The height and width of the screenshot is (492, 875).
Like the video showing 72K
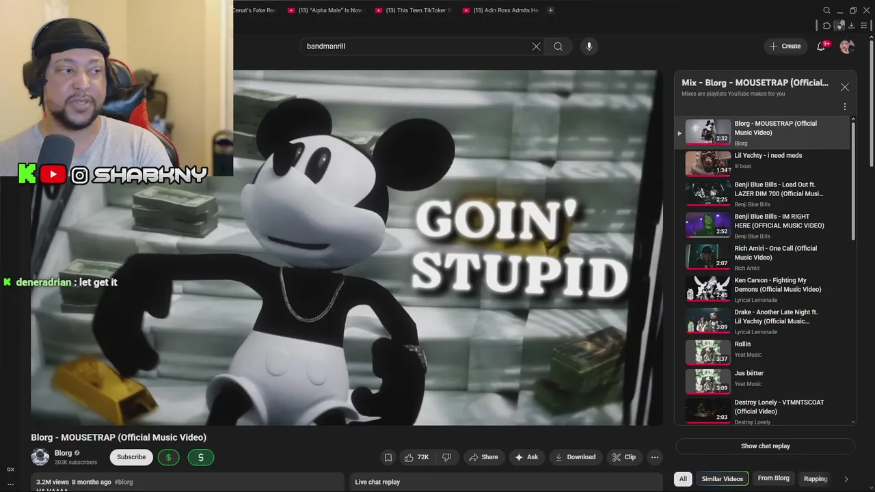[416, 457]
